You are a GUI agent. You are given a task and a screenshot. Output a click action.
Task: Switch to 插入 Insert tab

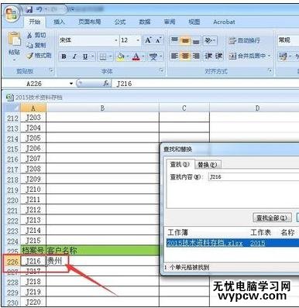pos(59,22)
